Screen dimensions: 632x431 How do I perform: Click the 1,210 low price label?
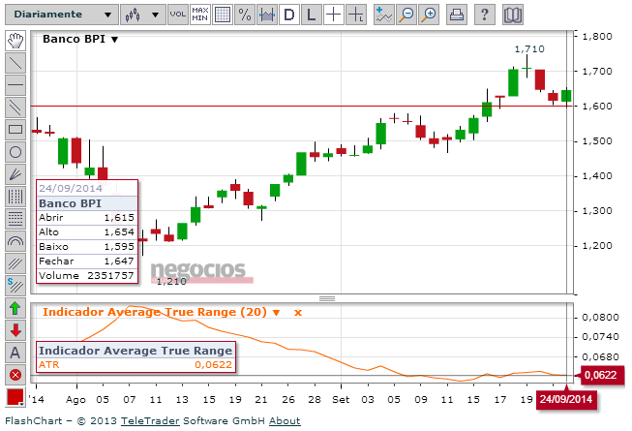tap(171, 282)
